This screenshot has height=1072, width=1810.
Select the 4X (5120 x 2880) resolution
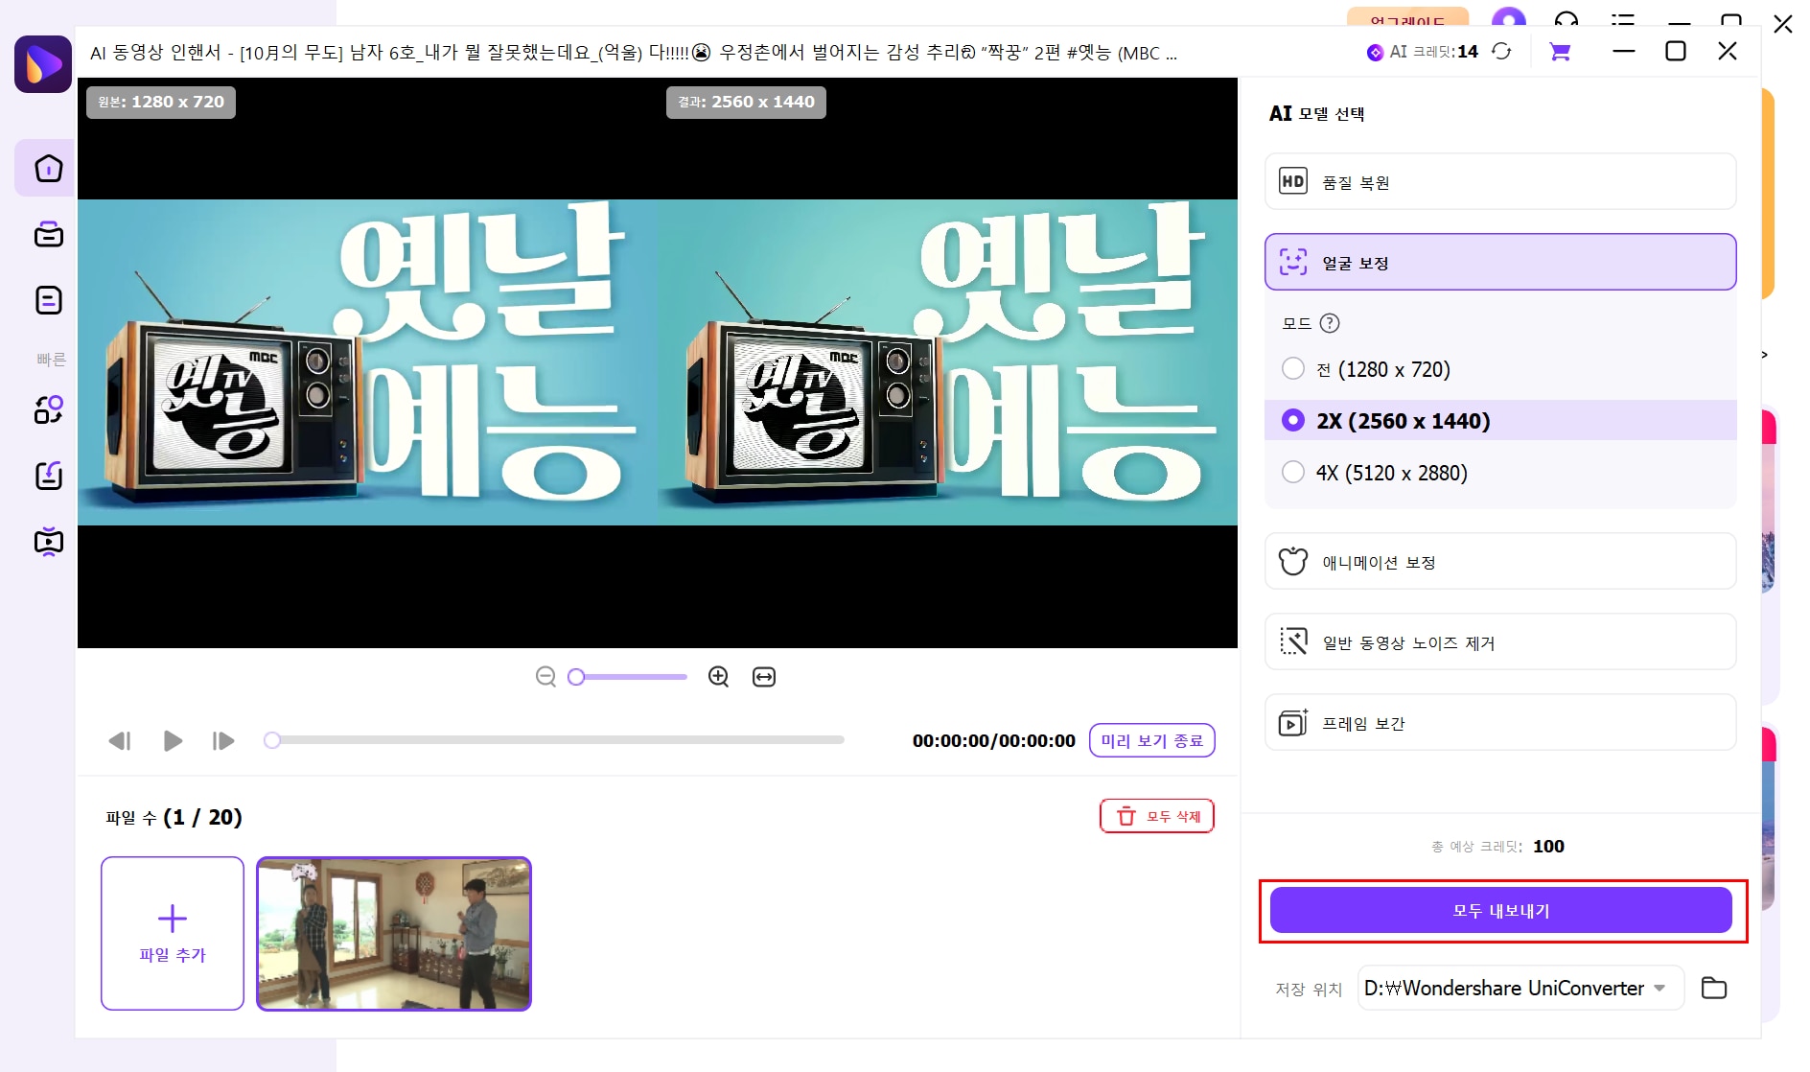tap(1293, 472)
